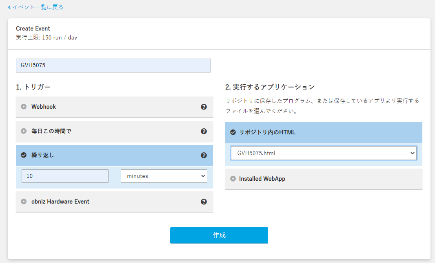Image resolution: width=435 pixels, height=263 pixels.
Task: Open the GVH5075.html file dropdown
Action: (324, 153)
